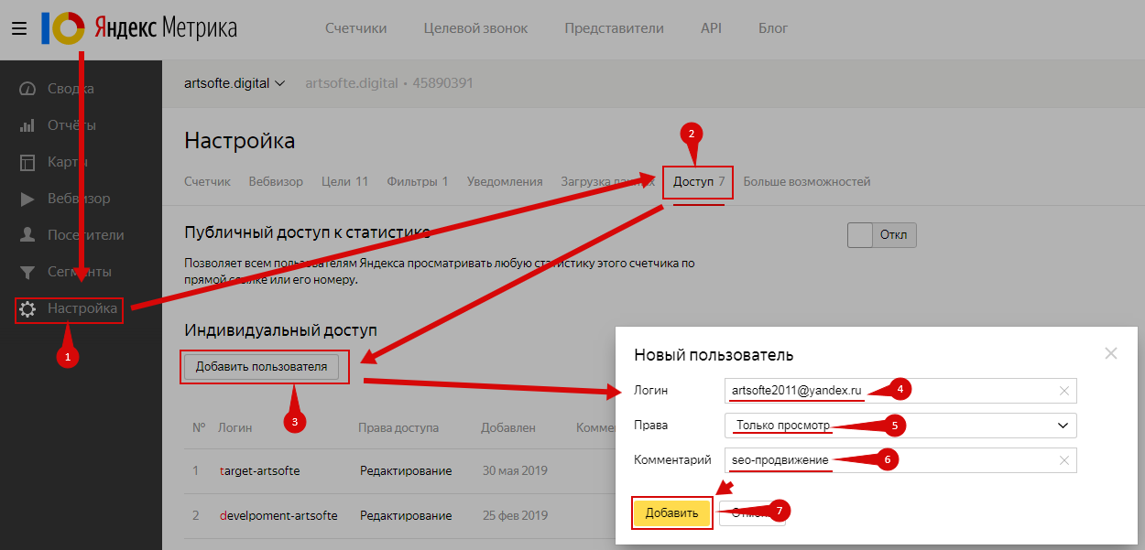The width and height of the screenshot is (1145, 550).
Task: Open Блог in top navigation
Action: 773,28
